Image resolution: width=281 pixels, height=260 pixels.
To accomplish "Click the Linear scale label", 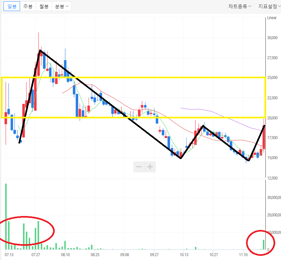I will (272, 18).
